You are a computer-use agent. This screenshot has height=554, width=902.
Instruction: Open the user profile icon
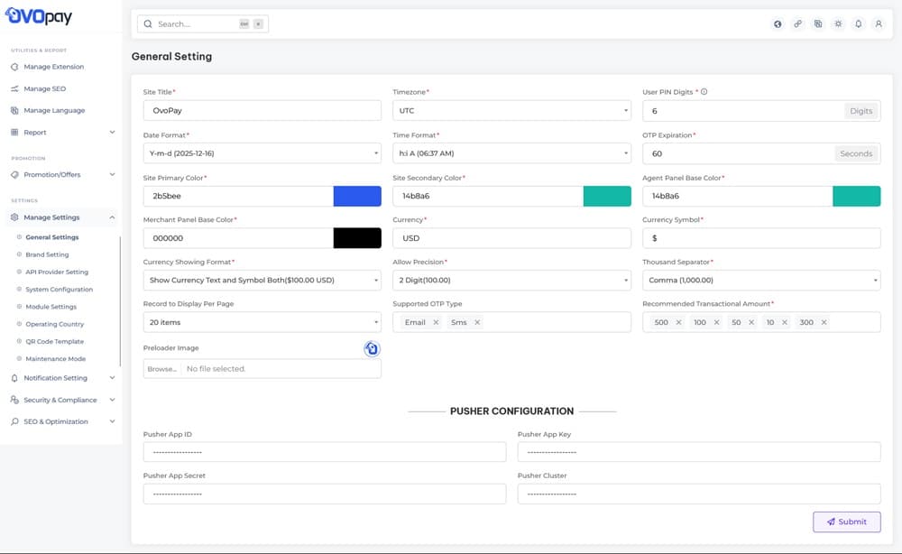point(879,24)
